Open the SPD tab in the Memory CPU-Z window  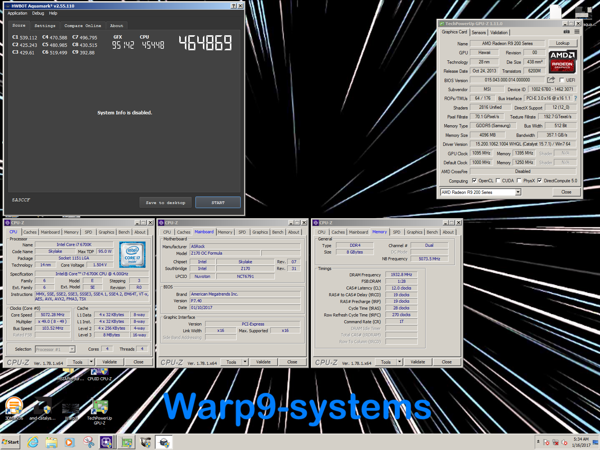(396, 232)
